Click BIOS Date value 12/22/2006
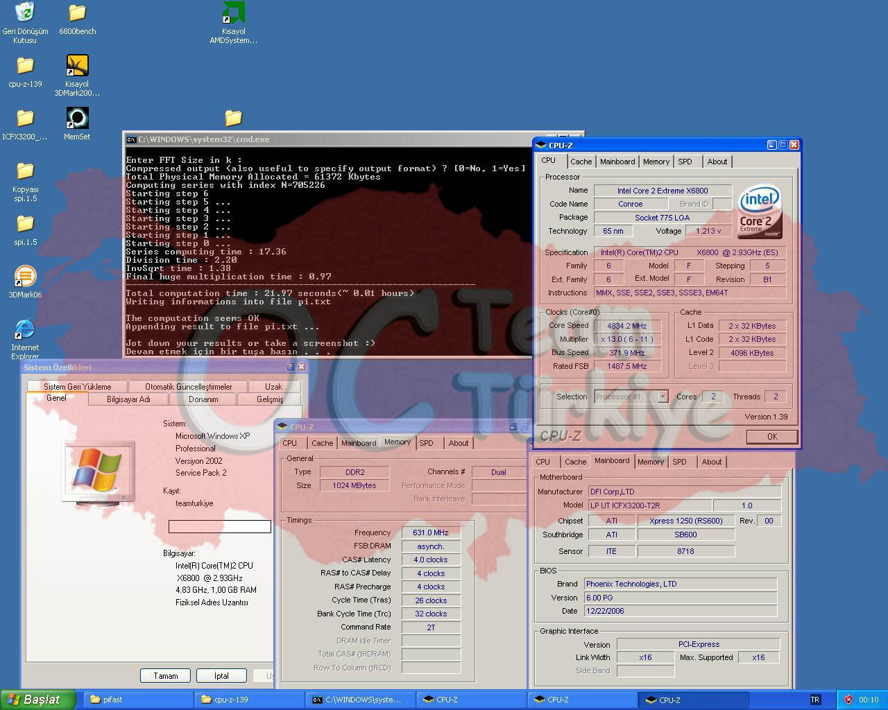 (681, 611)
